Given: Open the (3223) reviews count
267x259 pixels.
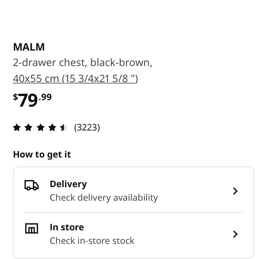Looking at the screenshot, I should (87, 128).
